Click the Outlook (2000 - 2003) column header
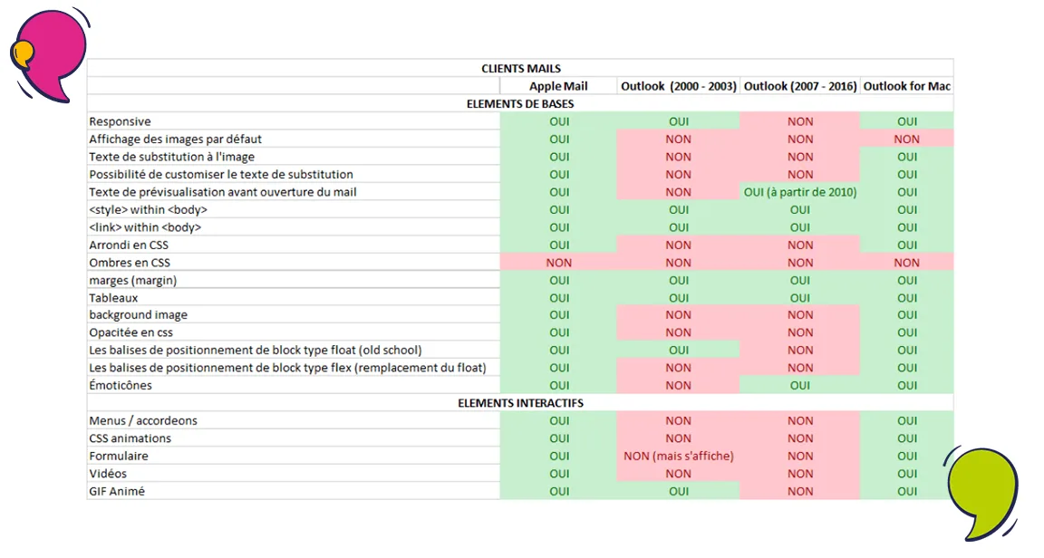Screen dimensions: 1044x558 click(678, 86)
